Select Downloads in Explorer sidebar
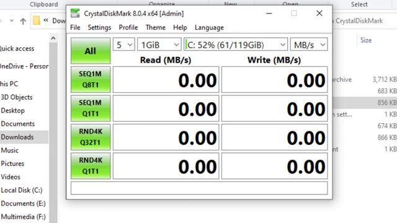Viewport: 397px width, 223px height. click(x=24, y=137)
